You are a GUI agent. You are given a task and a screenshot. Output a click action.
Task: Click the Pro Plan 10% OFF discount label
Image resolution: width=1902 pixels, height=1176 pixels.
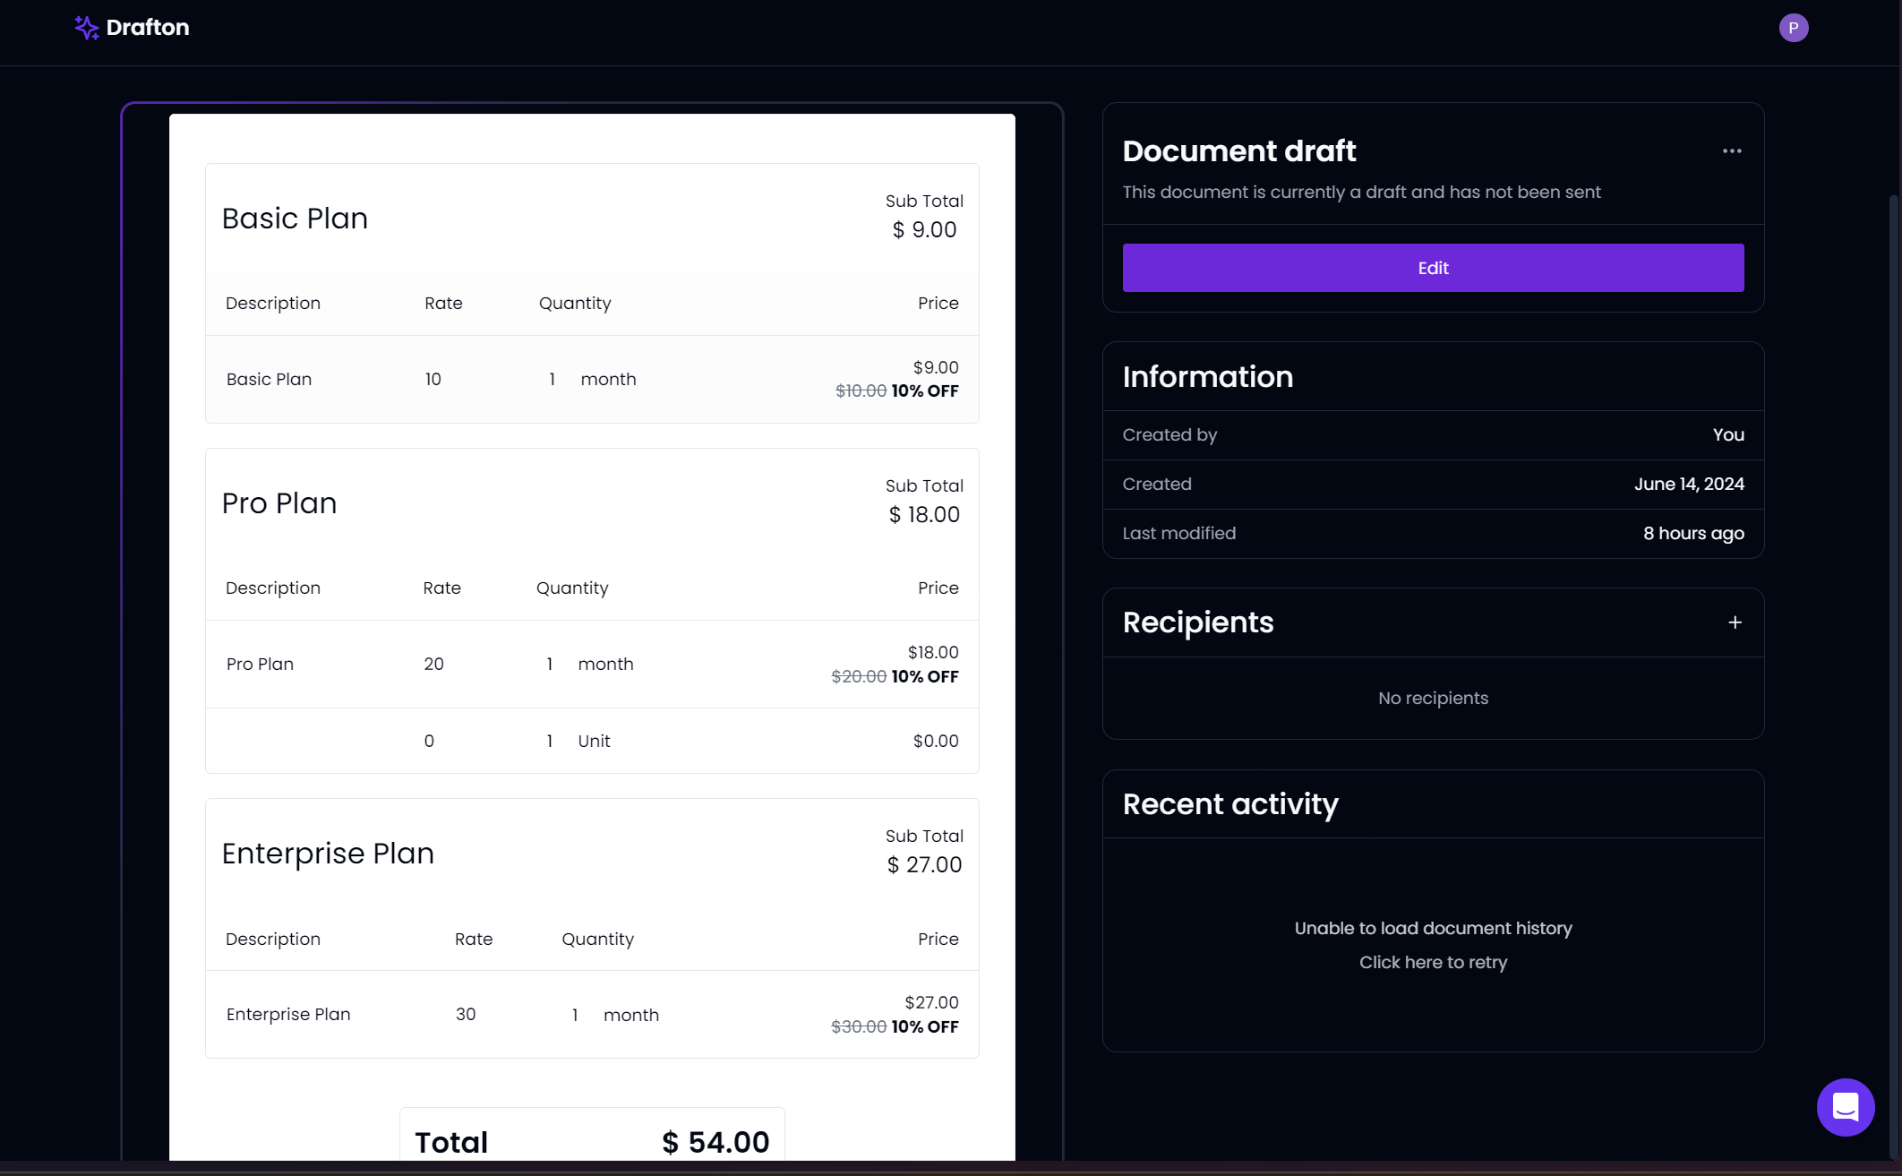(x=925, y=677)
